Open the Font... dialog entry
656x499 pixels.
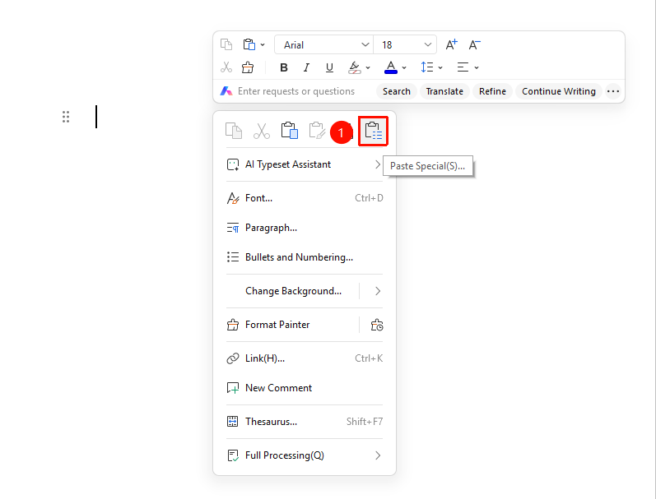point(305,198)
